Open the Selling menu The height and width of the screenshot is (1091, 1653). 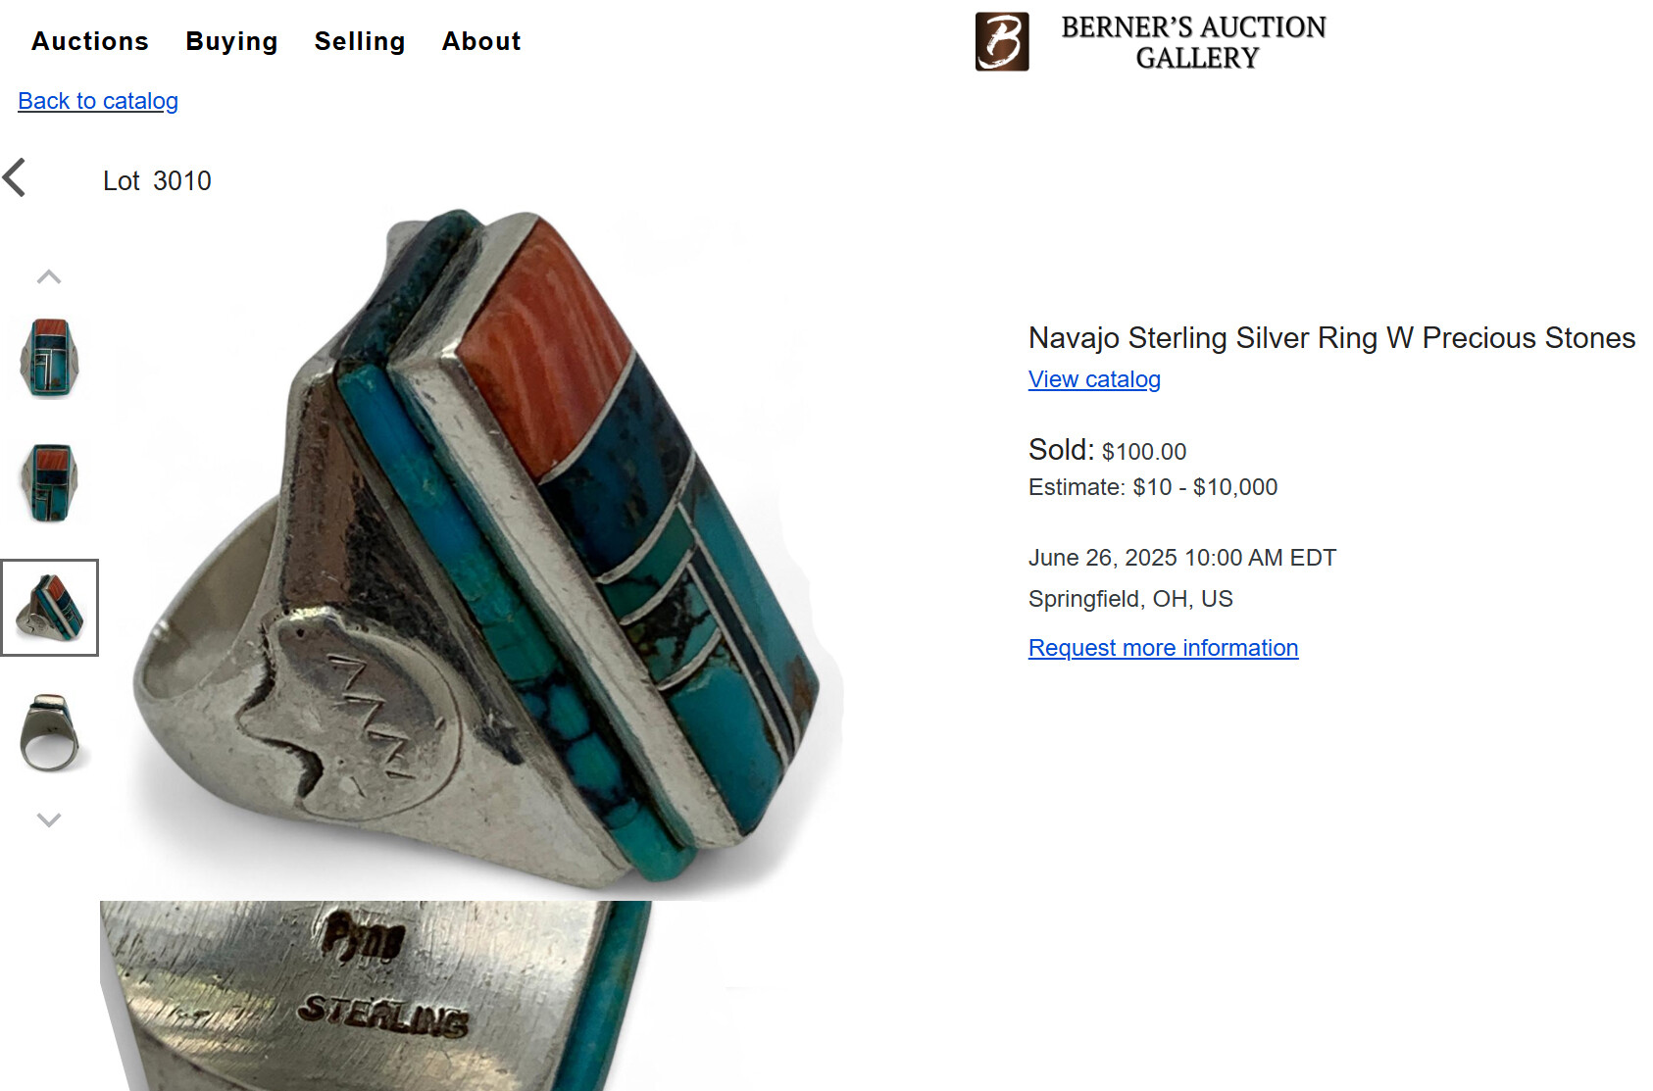pyautogui.click(x=360, y=41)
